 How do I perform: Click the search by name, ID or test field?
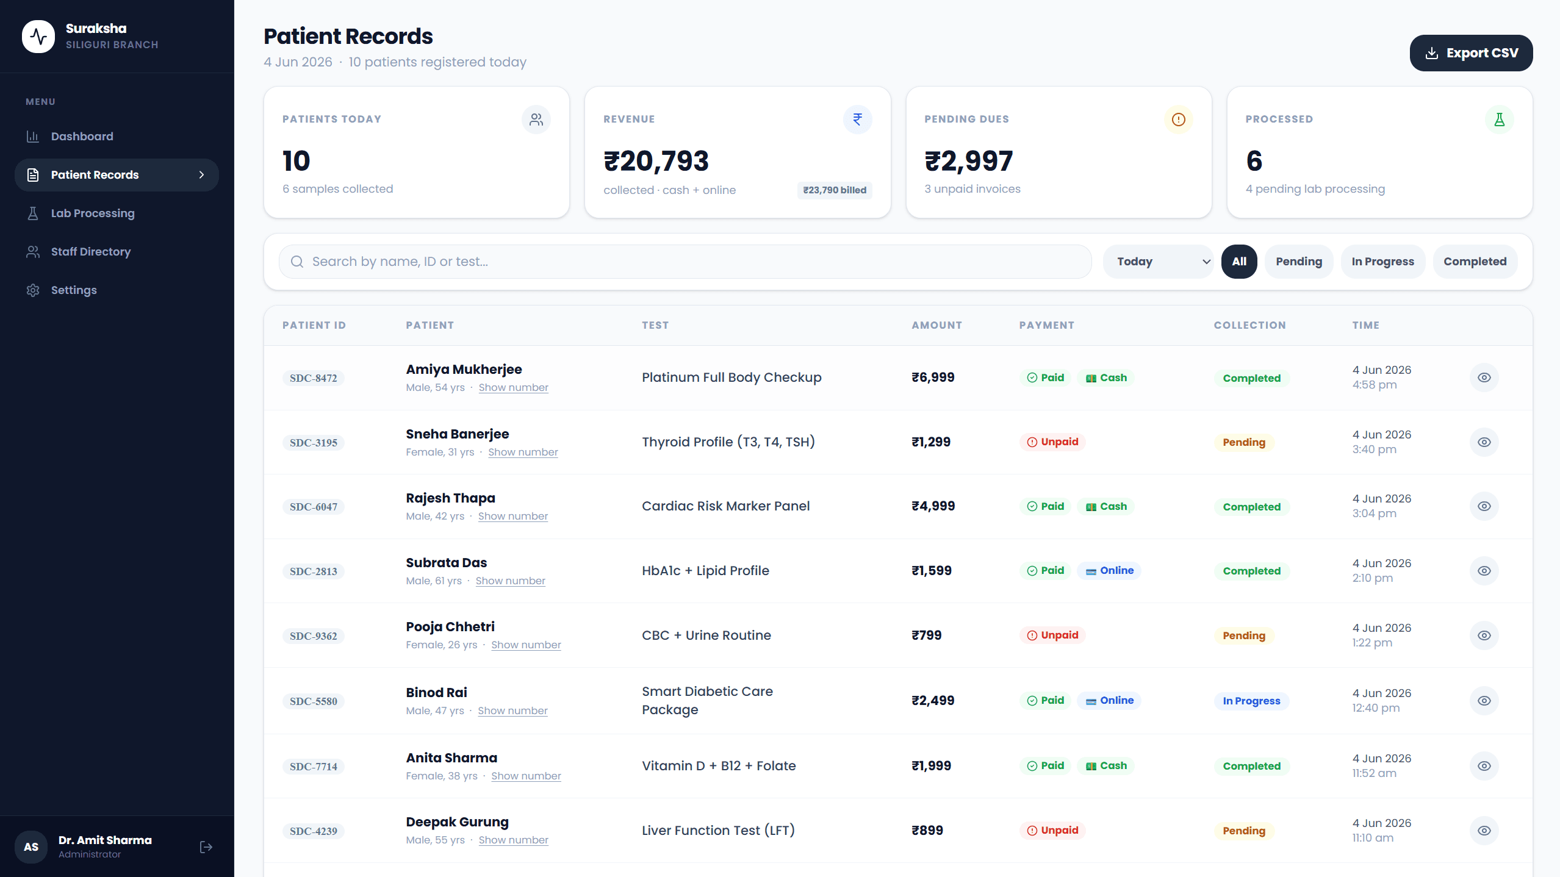click(x=685, y=262)
